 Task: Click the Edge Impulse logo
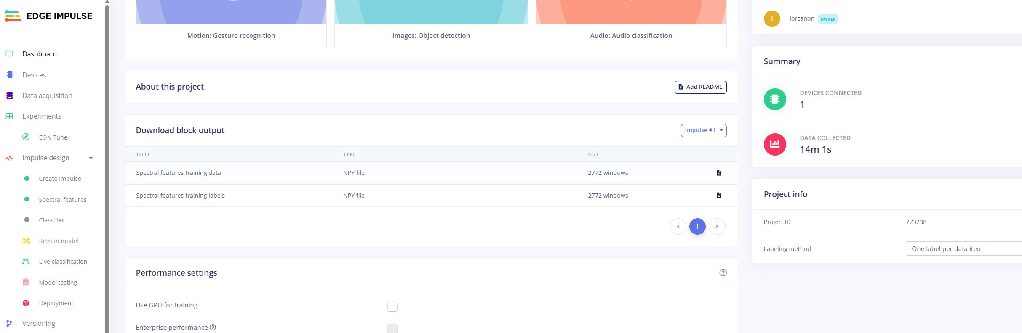[x=48, y=16]
